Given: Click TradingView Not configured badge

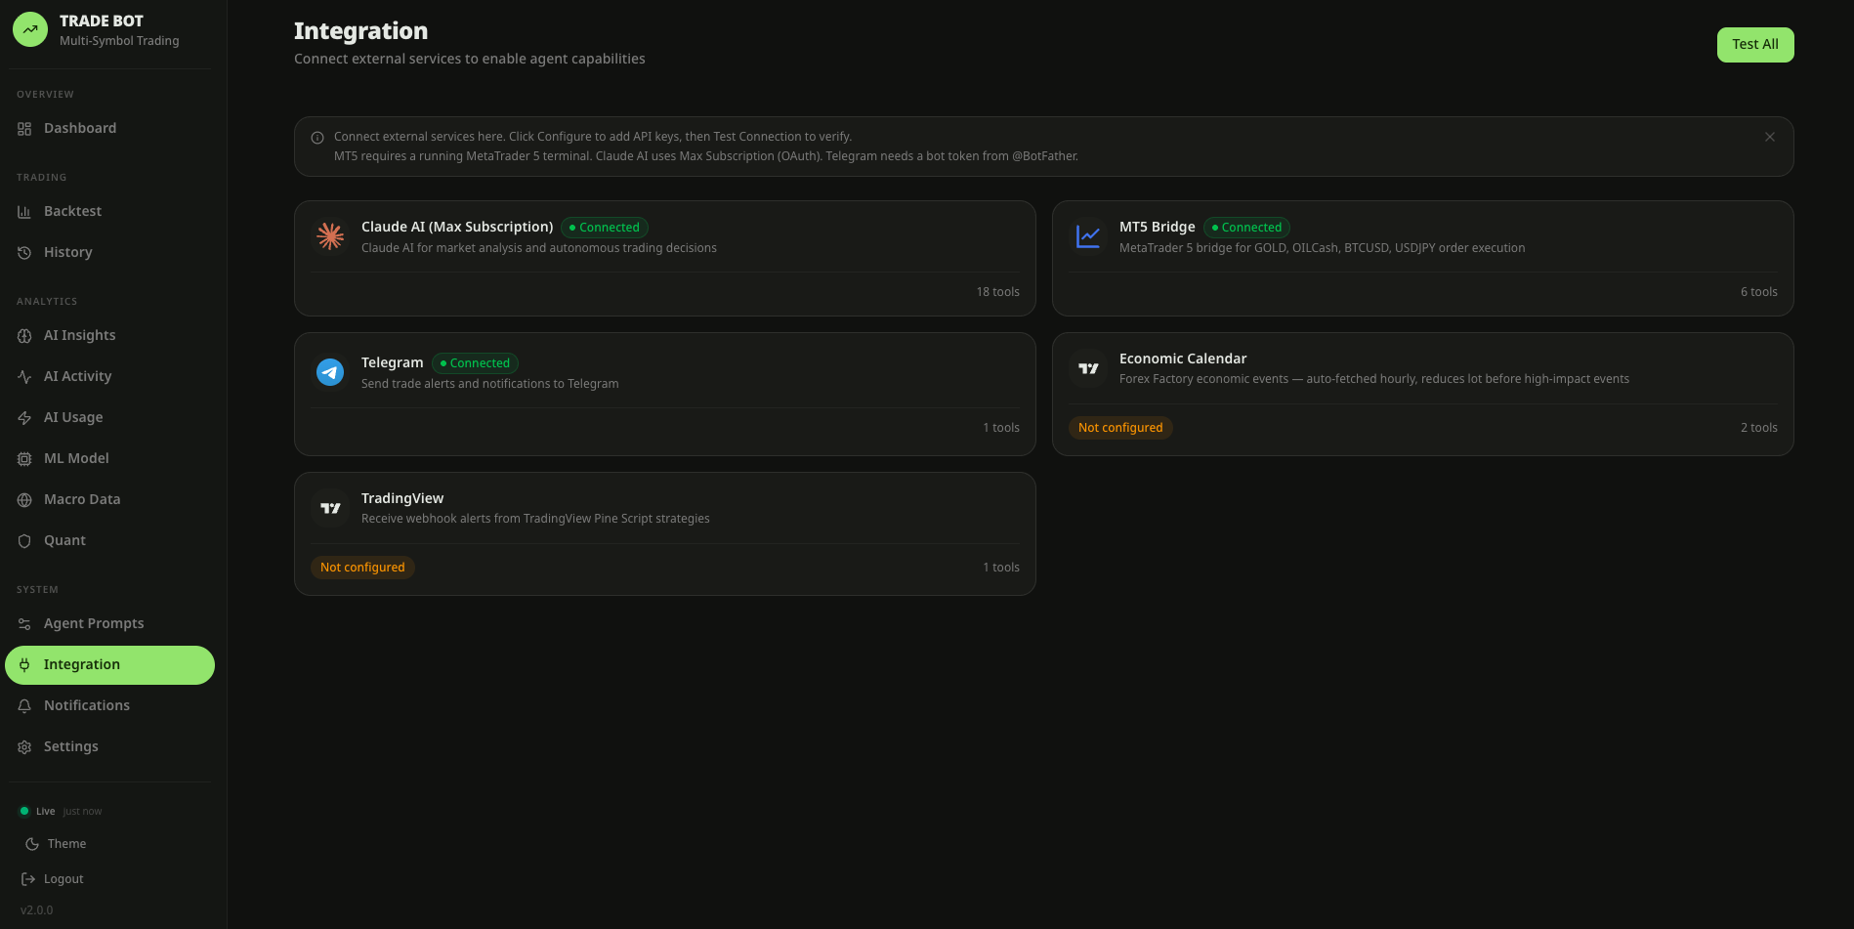Looking at the screenshot, I should click(x=362, y=568).
